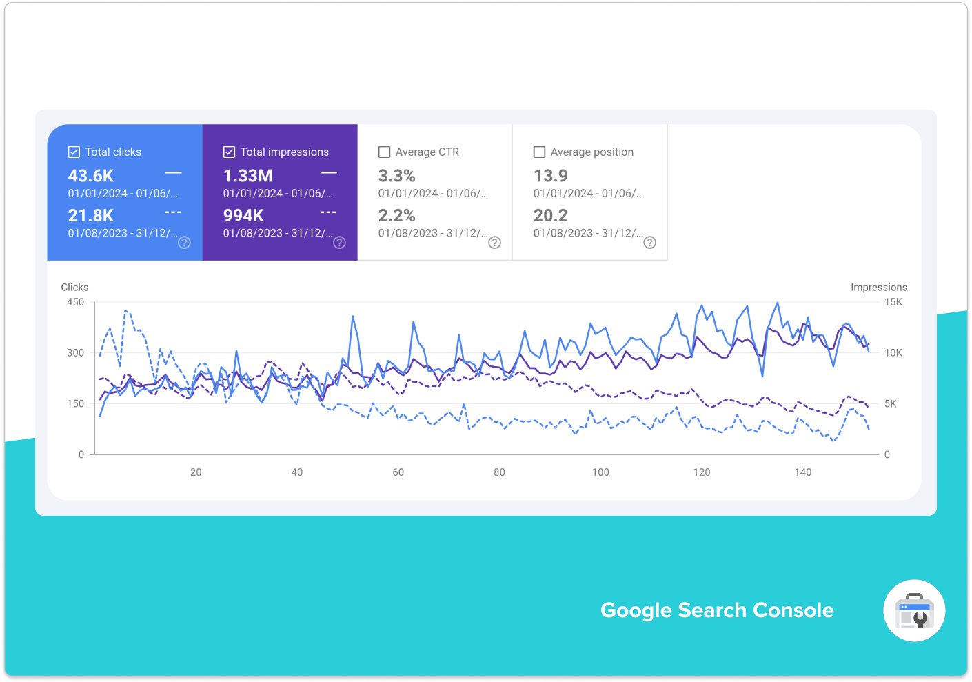Click the 43.6K clicks value
972x682 pixels.
pos(90,175)
